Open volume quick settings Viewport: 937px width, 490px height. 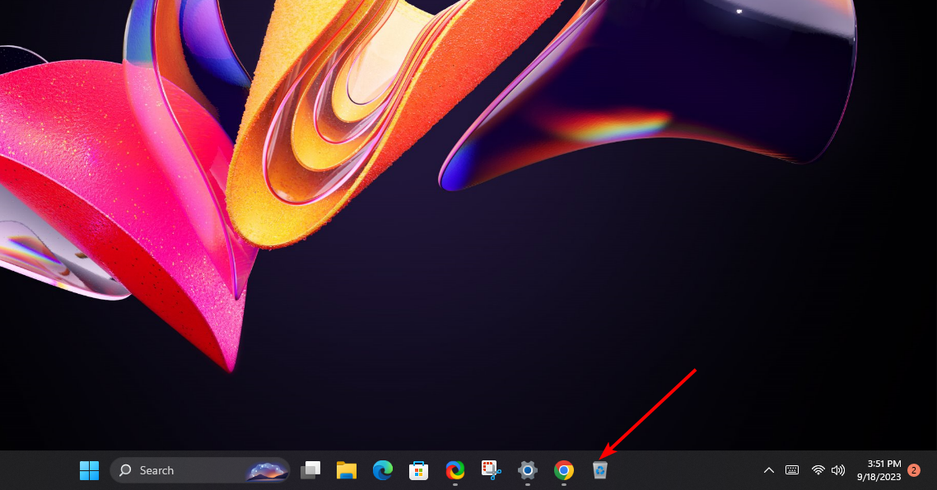click(839, 470)
